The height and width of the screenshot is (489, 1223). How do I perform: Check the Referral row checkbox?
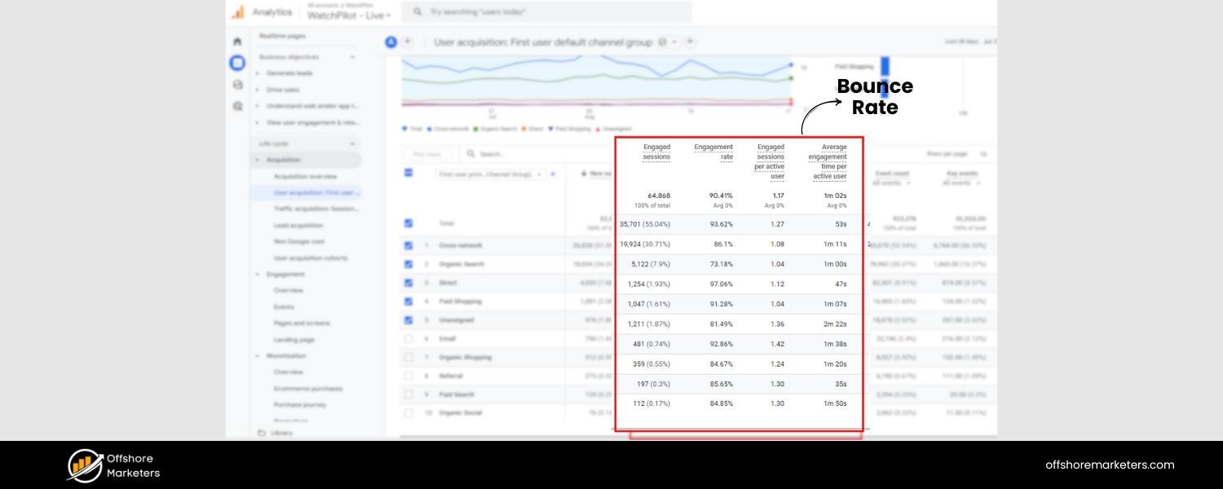409,376
